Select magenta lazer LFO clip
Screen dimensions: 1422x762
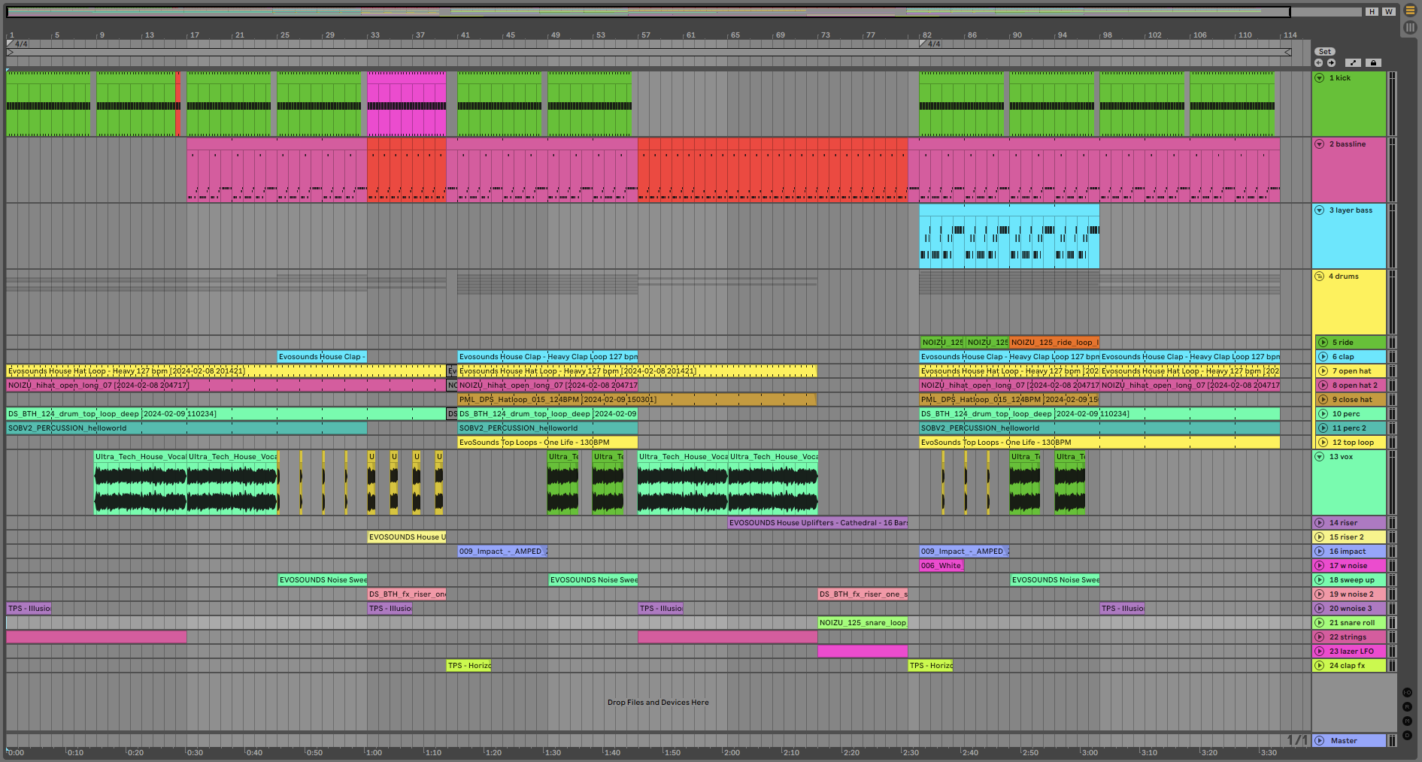coord(863,652)
